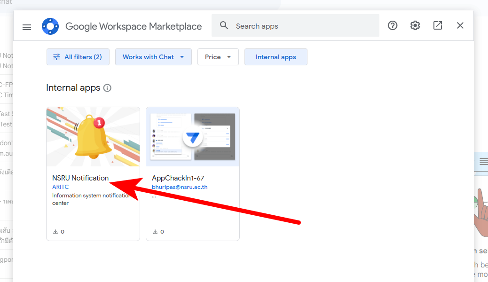Open the bhuripas@nsru.ac.th developer link
The width and height of the screenshot is (488, 282).
pos(180,187)
